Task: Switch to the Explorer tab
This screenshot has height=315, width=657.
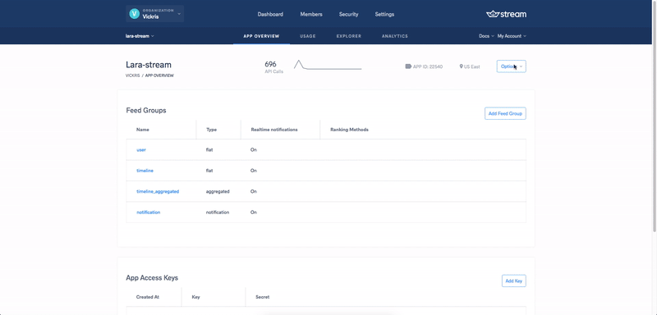Action: [348, 36]
